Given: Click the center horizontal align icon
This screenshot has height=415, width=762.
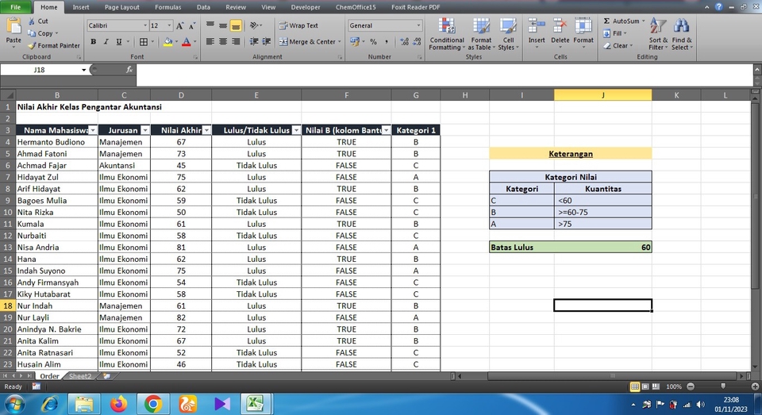Looking at the screenshot, I should point(223,42).
